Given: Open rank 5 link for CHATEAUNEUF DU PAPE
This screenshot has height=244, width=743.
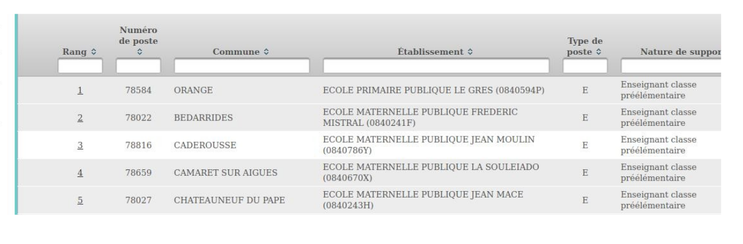Looking at the screenshot, I should point(80,200).
